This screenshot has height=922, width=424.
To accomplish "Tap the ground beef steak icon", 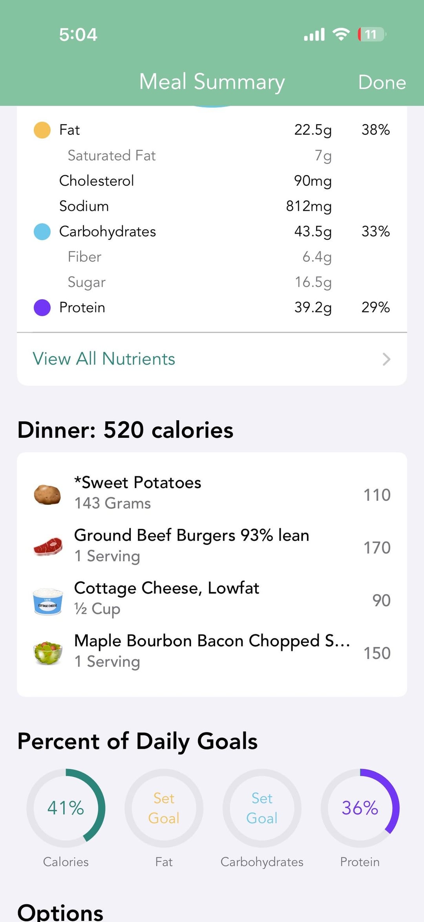I will pos(48,547).
